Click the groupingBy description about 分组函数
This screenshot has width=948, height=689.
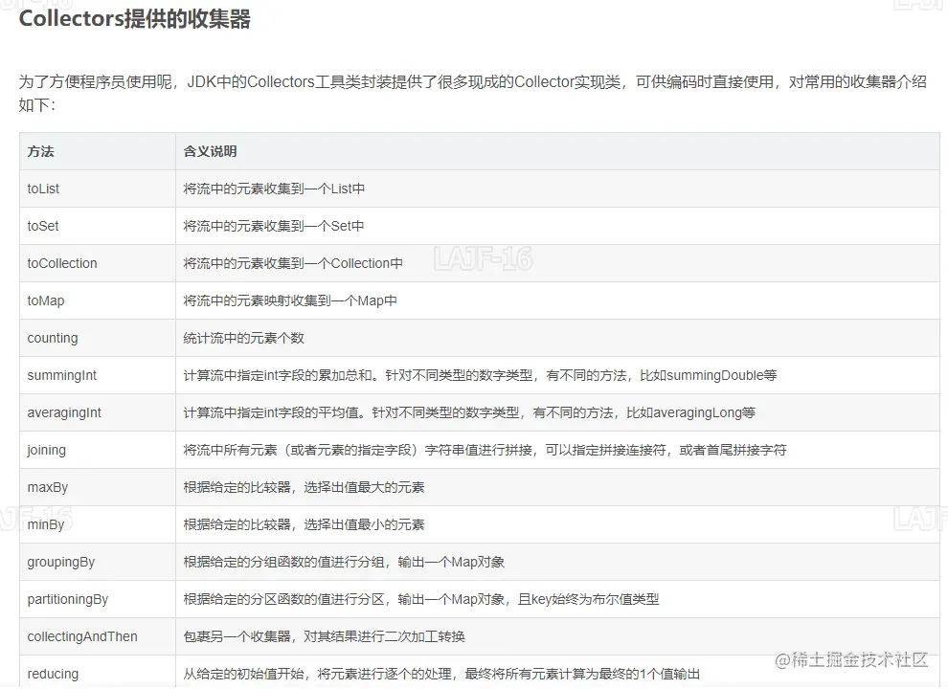344,562
